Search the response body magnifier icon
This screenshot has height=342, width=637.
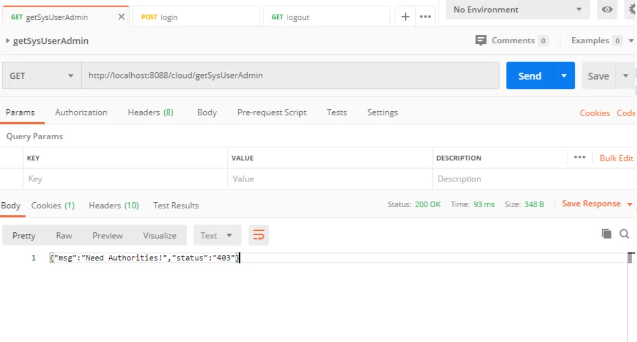(624, 233)
